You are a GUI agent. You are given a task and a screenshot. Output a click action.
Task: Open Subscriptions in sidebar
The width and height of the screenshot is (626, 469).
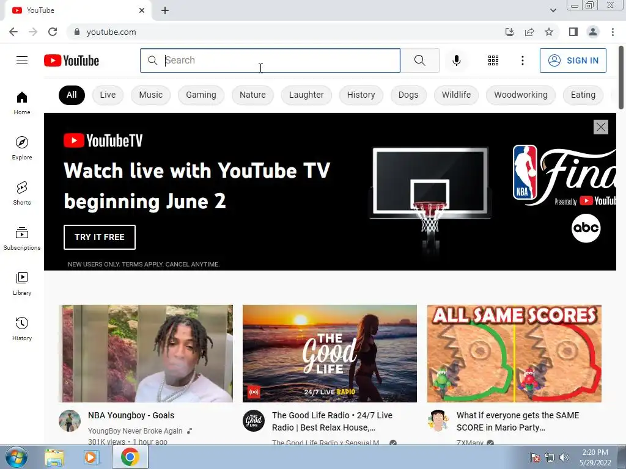(x=22, y=238)
